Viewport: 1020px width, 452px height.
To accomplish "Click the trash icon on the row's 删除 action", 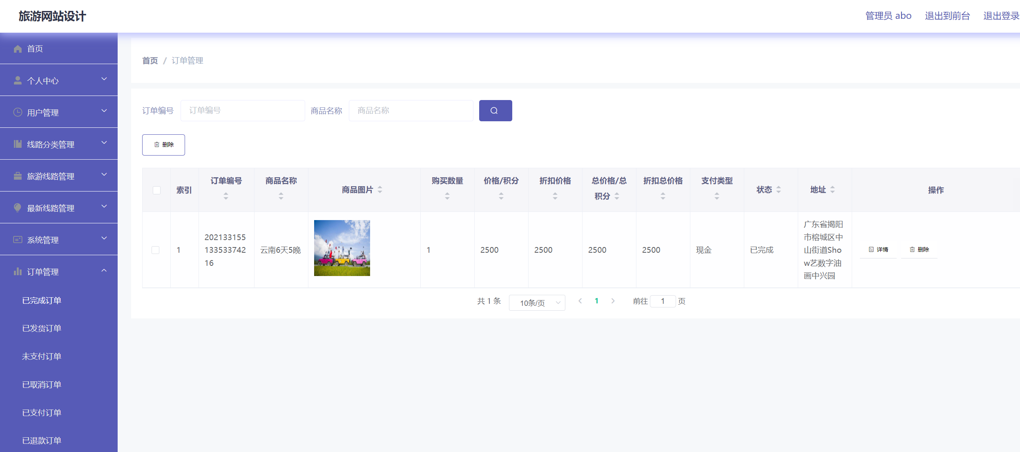I will [x=912, y=249].
